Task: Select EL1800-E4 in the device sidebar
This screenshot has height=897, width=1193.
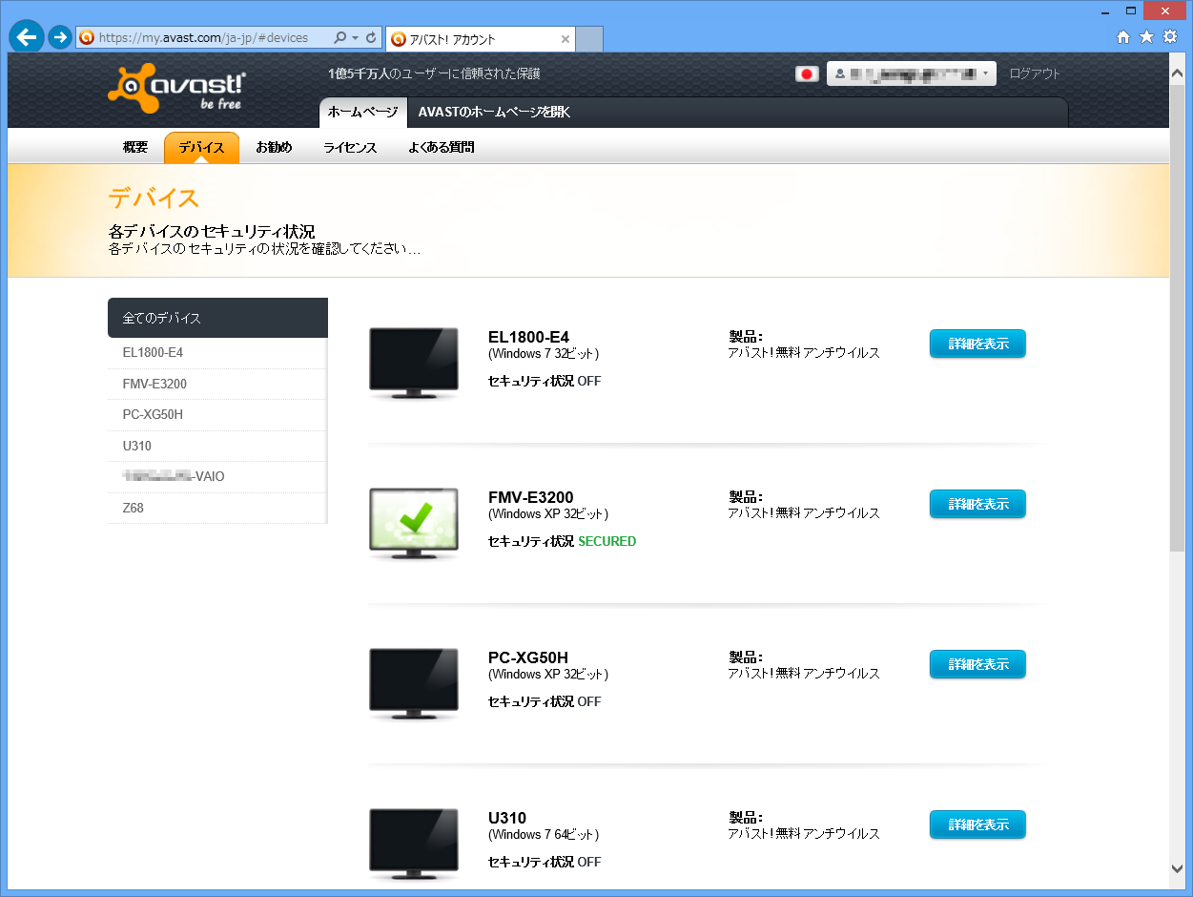Action: coord(217,353)
